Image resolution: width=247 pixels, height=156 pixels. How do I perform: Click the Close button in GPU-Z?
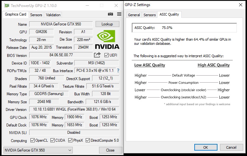pos(110,150)
